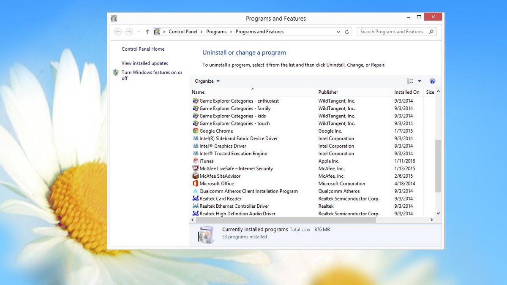Refresh the Programs and Features address bar
Screen dimensions: 507x285
pyautogui.click(x=347, y=32)
